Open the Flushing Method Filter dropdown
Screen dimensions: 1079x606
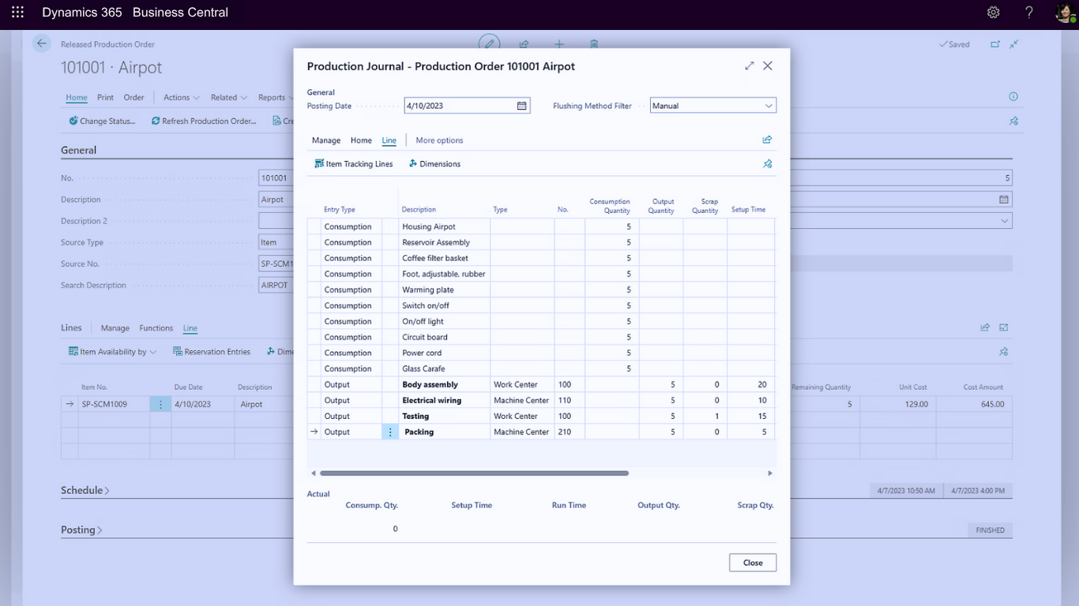(766, 105)
